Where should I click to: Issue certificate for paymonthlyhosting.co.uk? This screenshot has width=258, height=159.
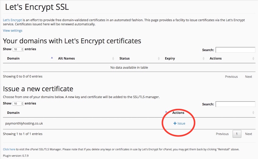[179, 123]
